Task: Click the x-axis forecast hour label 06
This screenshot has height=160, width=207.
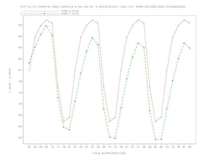Action: [x=41, y=147]
